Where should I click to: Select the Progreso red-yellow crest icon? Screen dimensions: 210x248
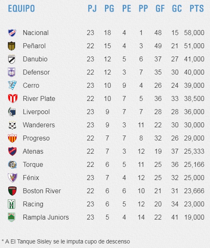coord(12,138)
